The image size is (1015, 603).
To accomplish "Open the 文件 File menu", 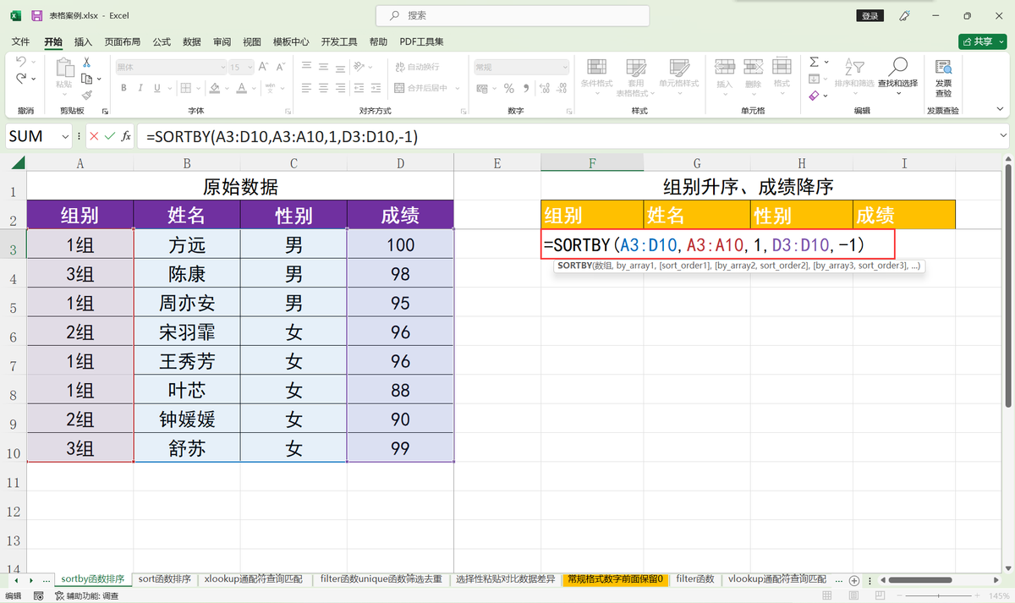I will click(x=20, y=41).
